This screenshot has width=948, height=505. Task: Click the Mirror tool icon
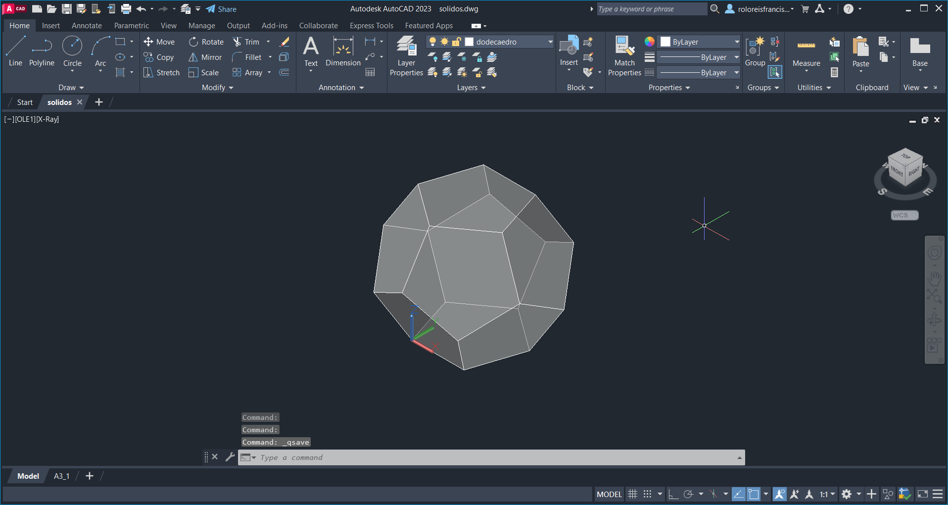[x=193, y=57]
